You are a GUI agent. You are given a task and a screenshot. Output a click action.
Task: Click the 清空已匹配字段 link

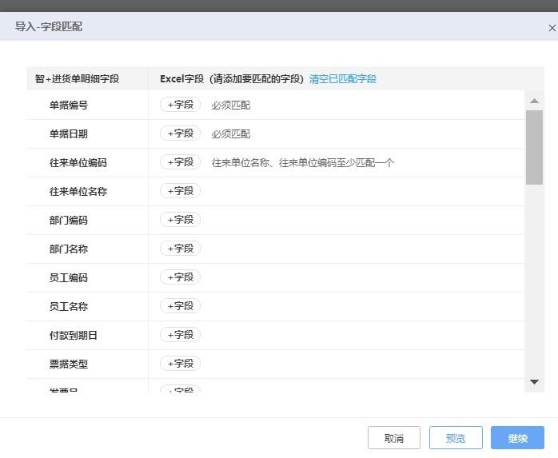(342, 79)
